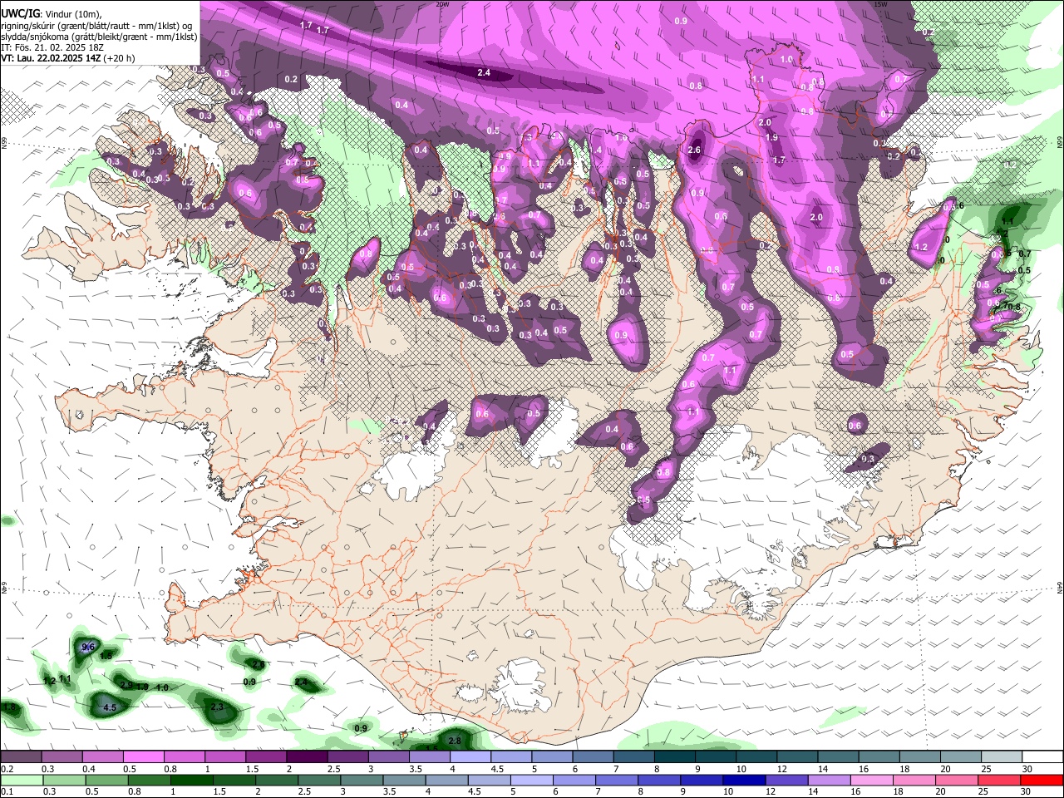Screen dimensions: 1064x798
Task: Click the "slydda/snjókoma" legend description line
Action: [x=99, y=37]
